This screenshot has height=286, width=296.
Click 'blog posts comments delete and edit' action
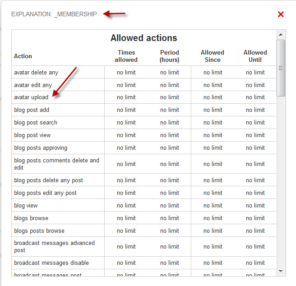point(56,164)
